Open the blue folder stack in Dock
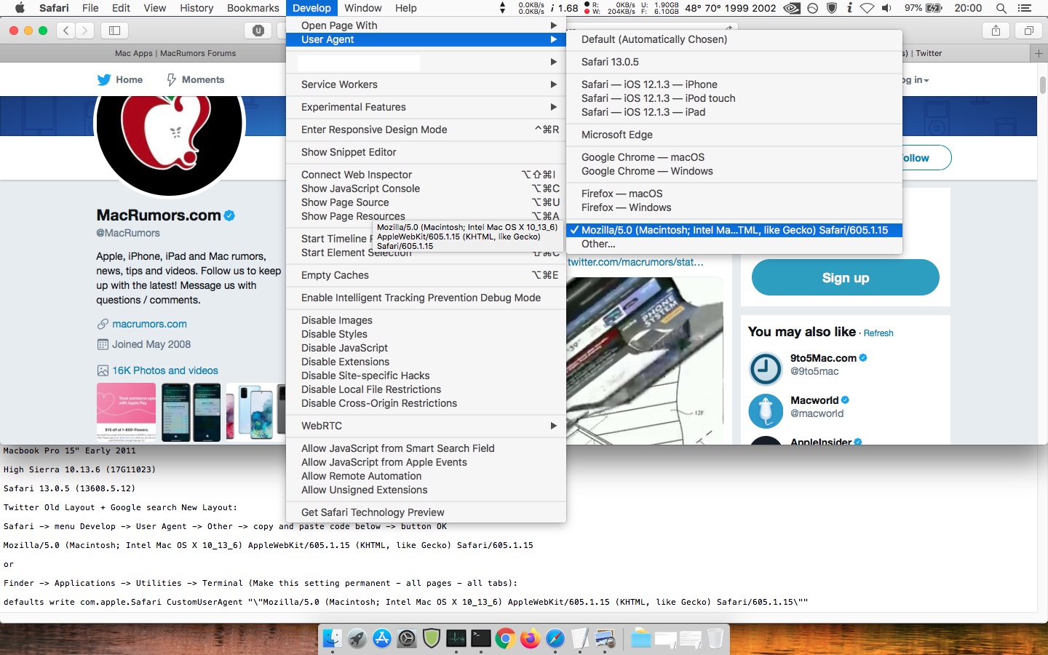This screenshot has width=1048, height=655. tap(641, 639)
